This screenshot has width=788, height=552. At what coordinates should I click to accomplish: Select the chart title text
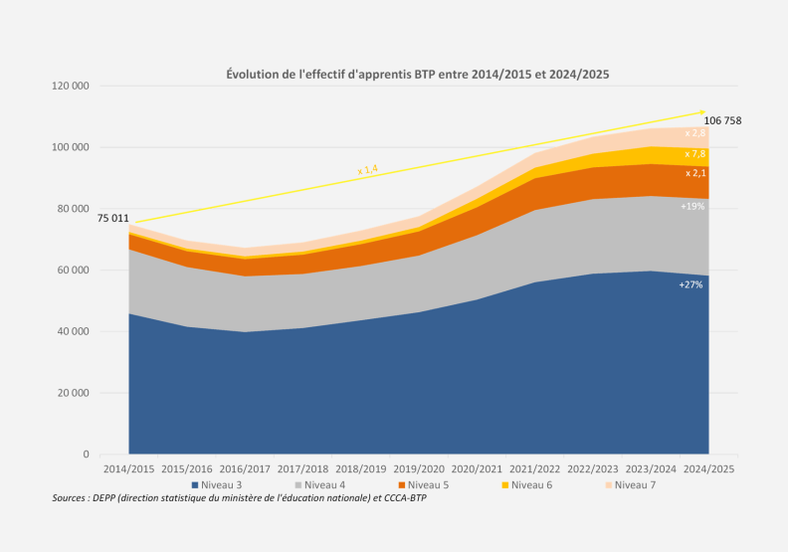pyautogui.click(x=418, y=75)
